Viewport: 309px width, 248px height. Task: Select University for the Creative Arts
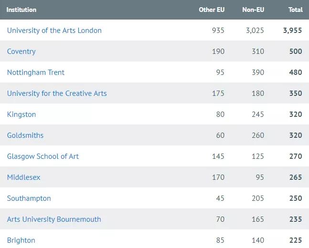tap(57, 93)
